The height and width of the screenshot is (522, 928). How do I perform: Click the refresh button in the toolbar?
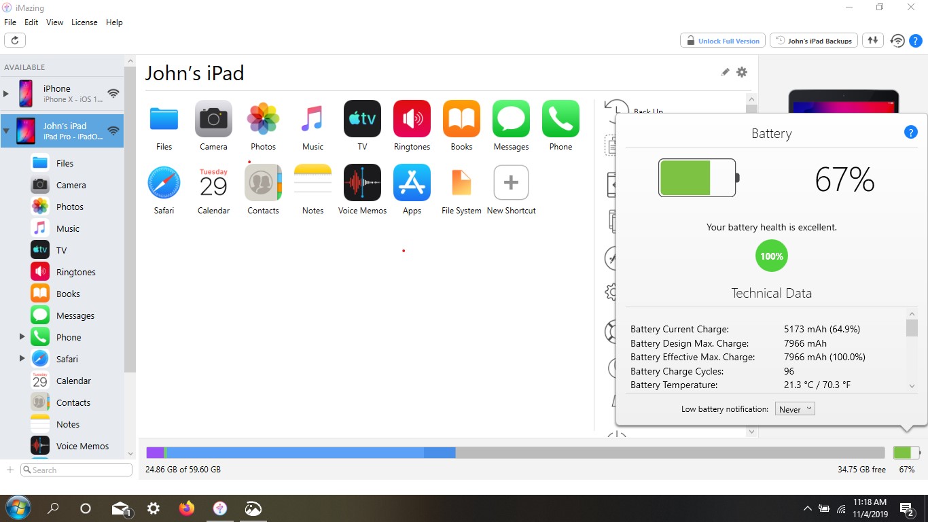point(15,40)
